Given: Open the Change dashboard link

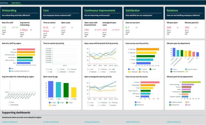Looking at the screenshot, I should pyautogui.click(x=92, y=122).
